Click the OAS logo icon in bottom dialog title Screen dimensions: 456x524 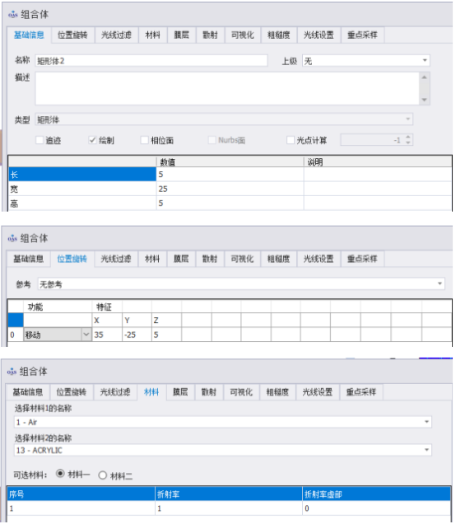point(12,372)
